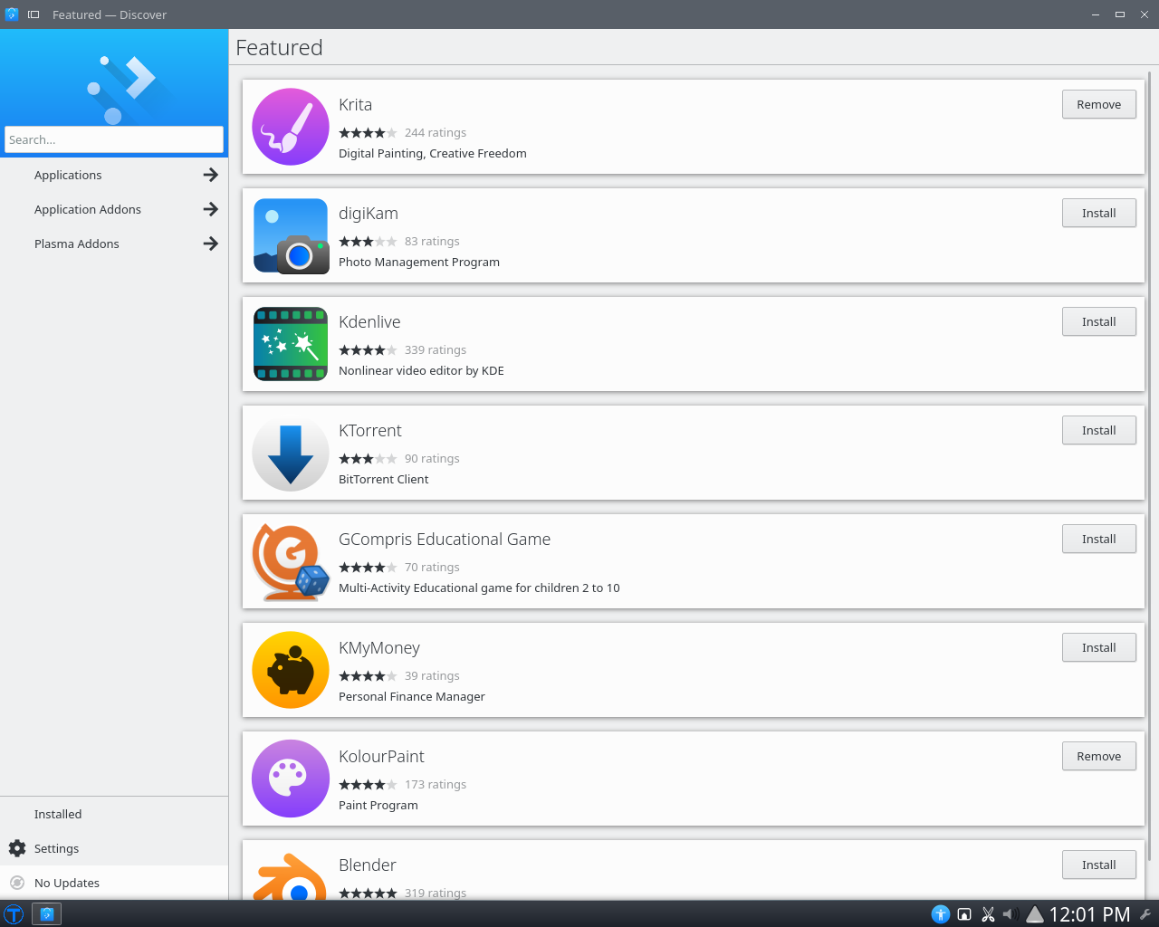
Task: Click the No Updates status icon
Action: [x=17, y=883]
